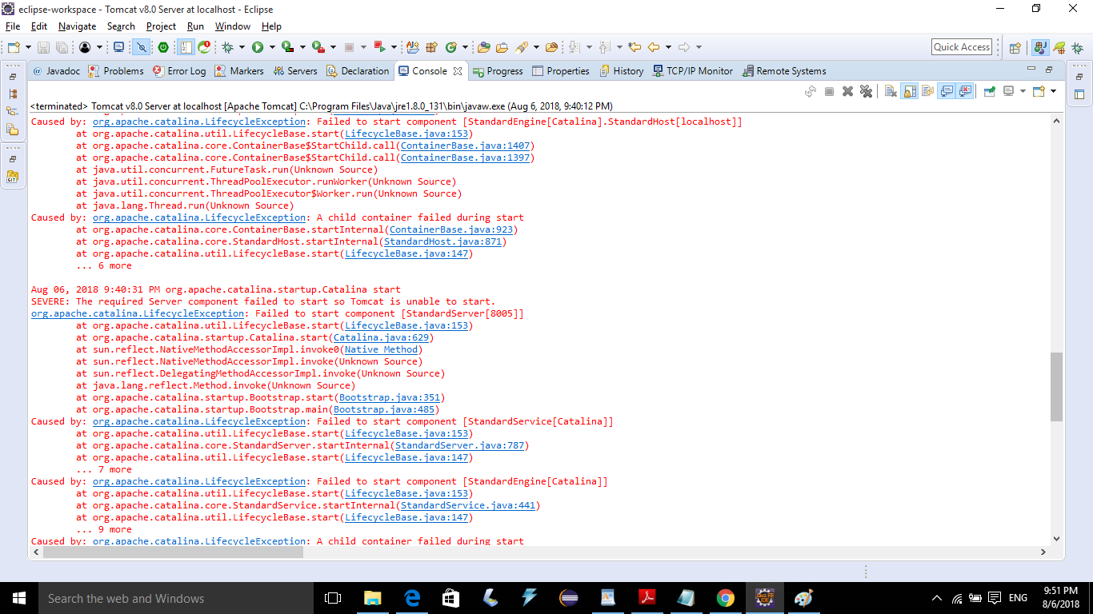
Task: Remove all terminated launches
Action: point(867,90)
